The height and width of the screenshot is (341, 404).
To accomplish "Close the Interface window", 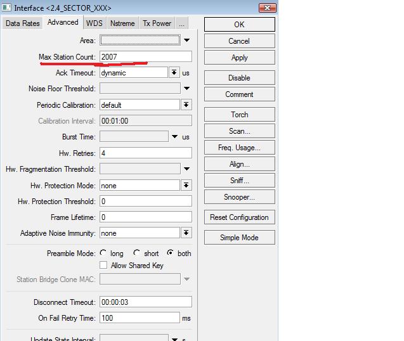I will click(x=268, y=8).
